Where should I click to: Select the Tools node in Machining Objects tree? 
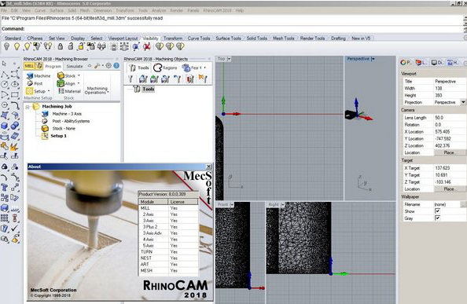tap(148, 89)
